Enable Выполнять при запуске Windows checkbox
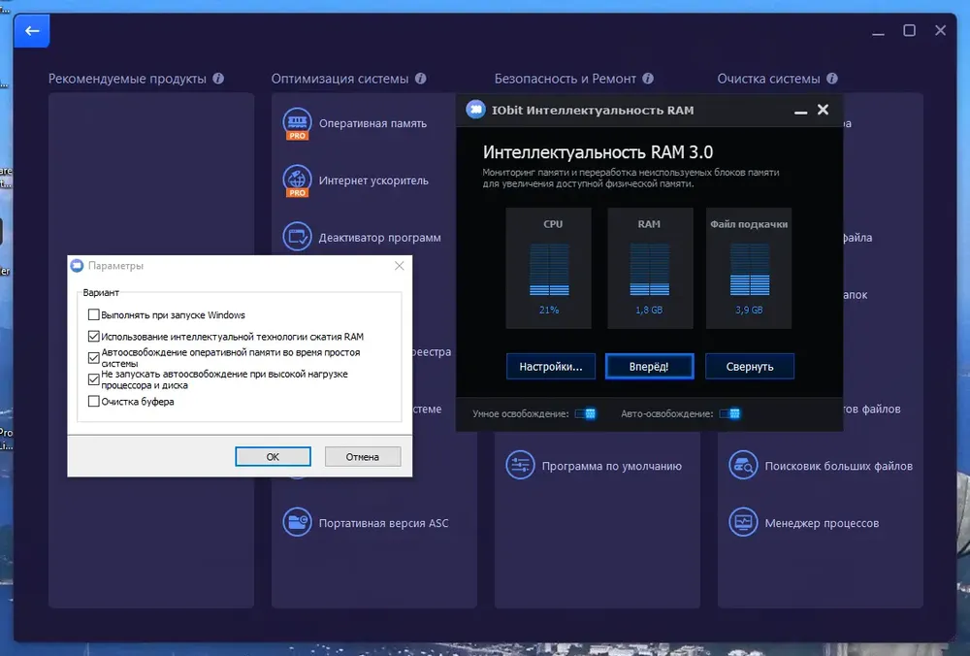This screenshot has height=656, width=970. pos(93,314)
